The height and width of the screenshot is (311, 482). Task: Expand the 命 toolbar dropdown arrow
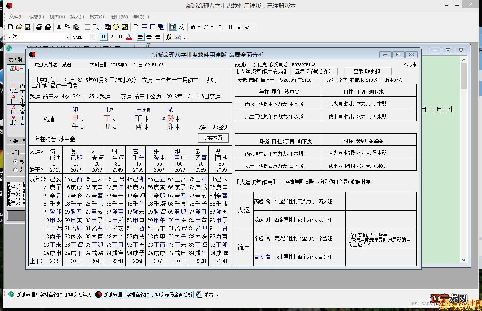[198, 27]
